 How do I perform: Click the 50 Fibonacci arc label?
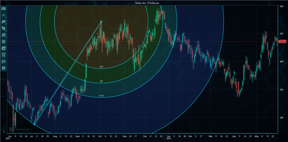click(101, 81)
